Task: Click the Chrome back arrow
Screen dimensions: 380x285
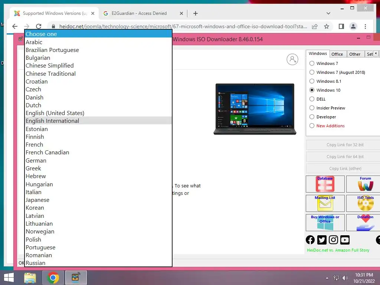Action: point(15,26)
